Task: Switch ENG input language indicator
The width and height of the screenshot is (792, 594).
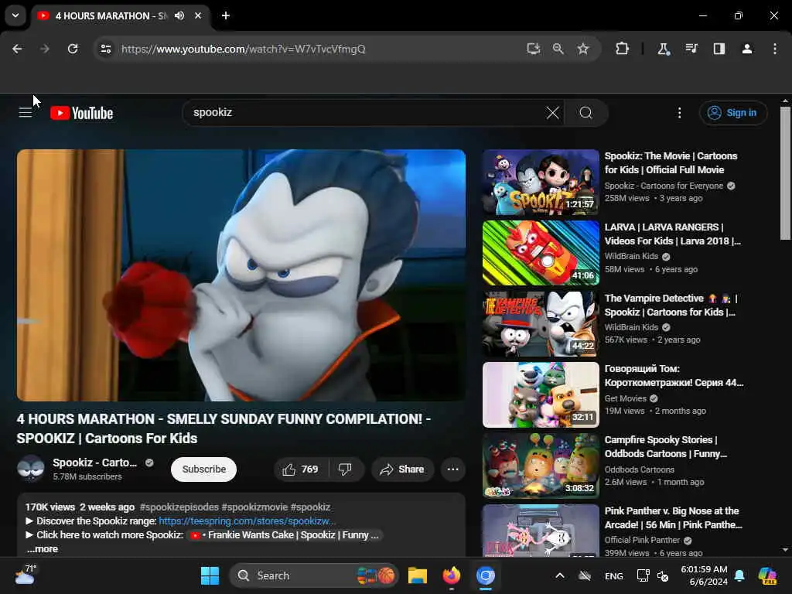Action: (613, 575)
